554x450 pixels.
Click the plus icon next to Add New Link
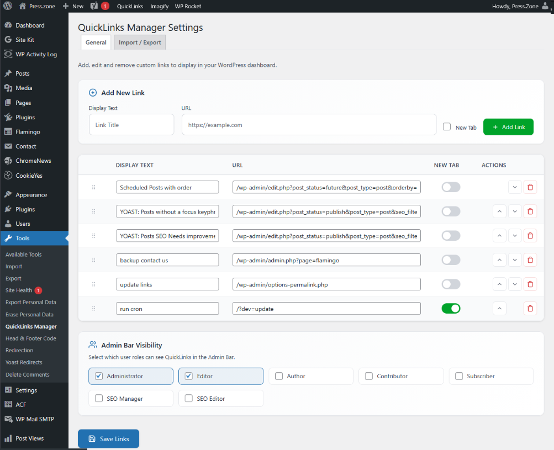(x=92, y=93)
